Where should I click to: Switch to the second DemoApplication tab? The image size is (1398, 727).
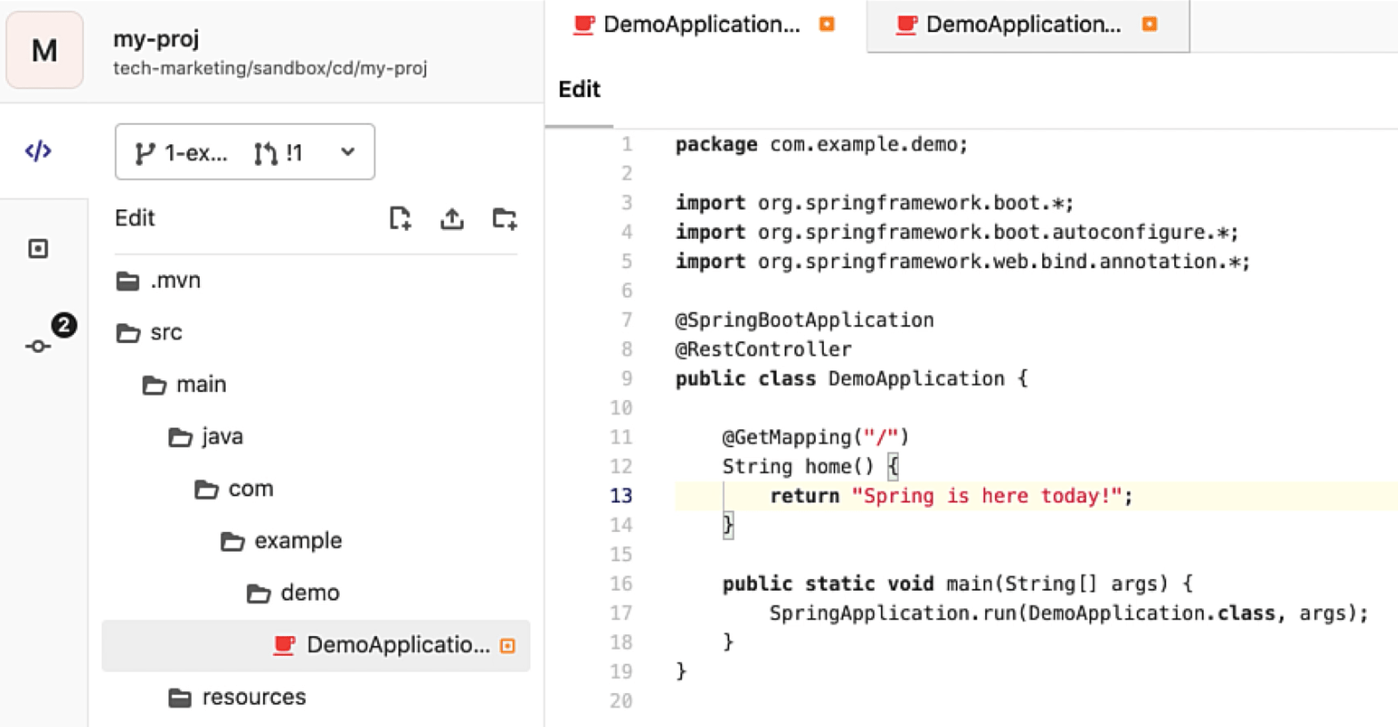tap(1027, 25)
